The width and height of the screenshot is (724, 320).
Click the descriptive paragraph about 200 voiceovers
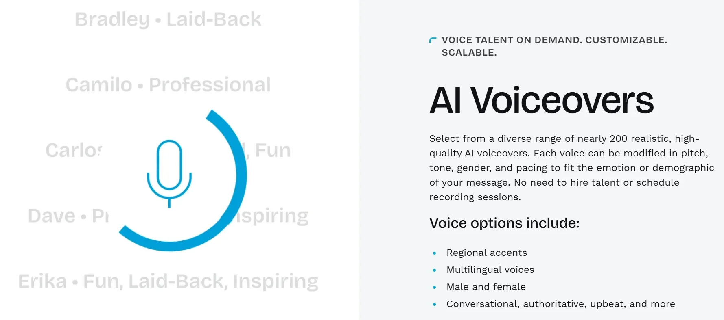[571, 168]
